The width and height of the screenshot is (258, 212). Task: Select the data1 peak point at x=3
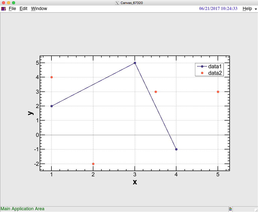135,63
